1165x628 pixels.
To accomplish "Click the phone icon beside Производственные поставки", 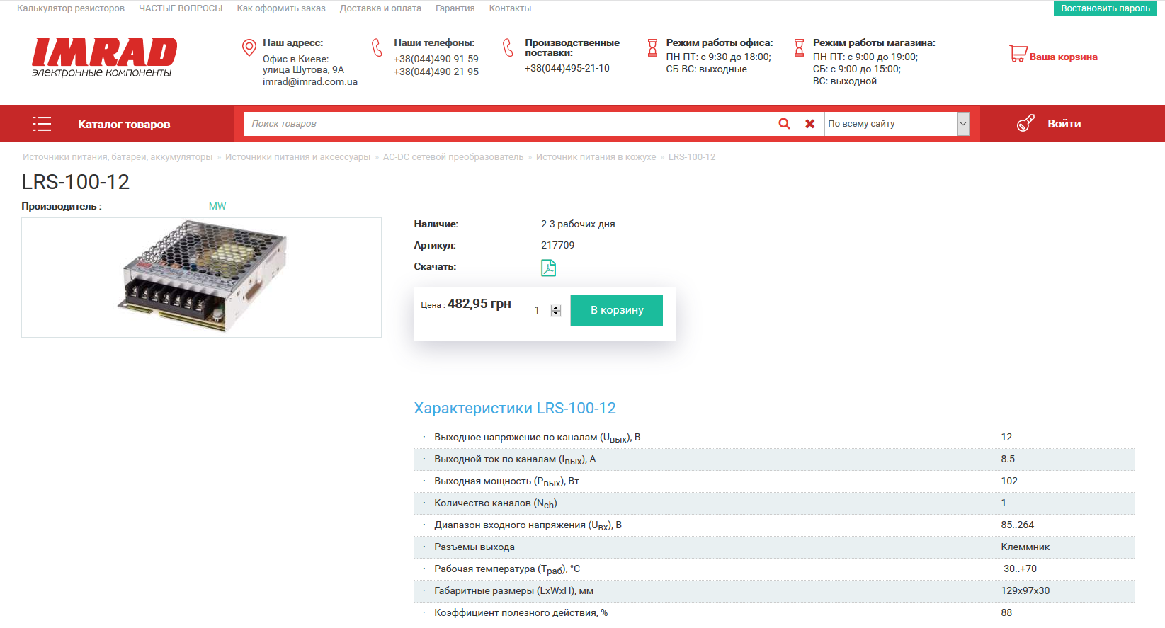I will 508,47.
